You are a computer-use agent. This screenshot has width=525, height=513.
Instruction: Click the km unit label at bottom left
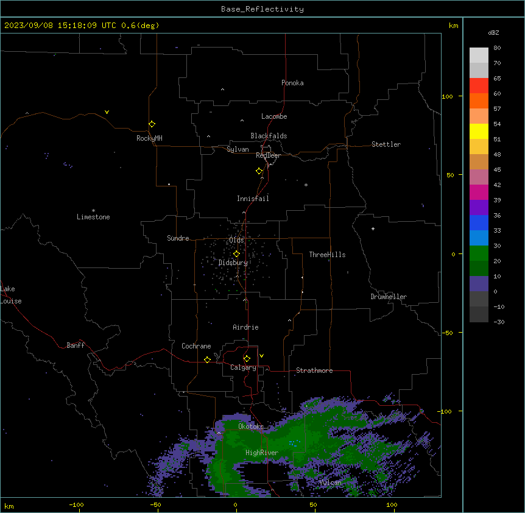[9, 506]
